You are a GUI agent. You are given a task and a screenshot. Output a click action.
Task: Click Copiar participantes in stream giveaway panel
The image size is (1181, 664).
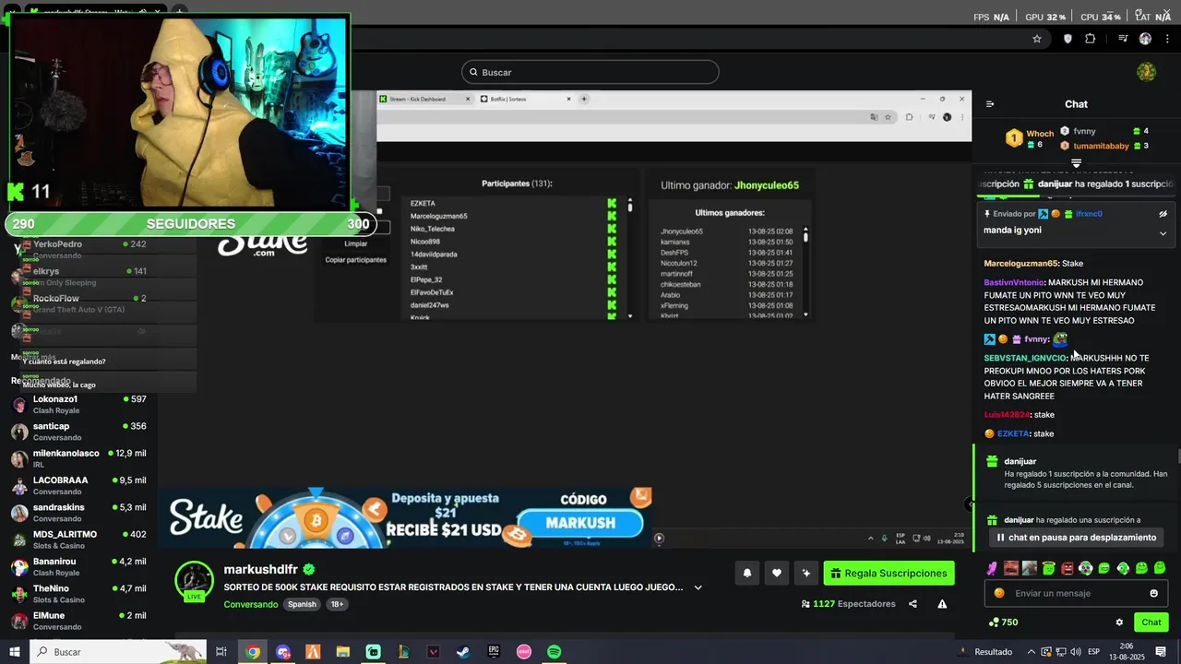pos(355,260)
